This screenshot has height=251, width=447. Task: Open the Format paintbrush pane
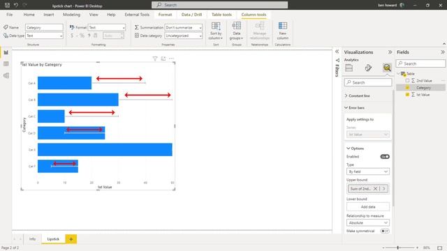pyautogui.click(x=368, y=68)
